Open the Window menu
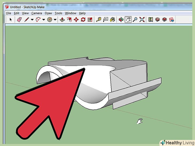 tap(70, 13)
